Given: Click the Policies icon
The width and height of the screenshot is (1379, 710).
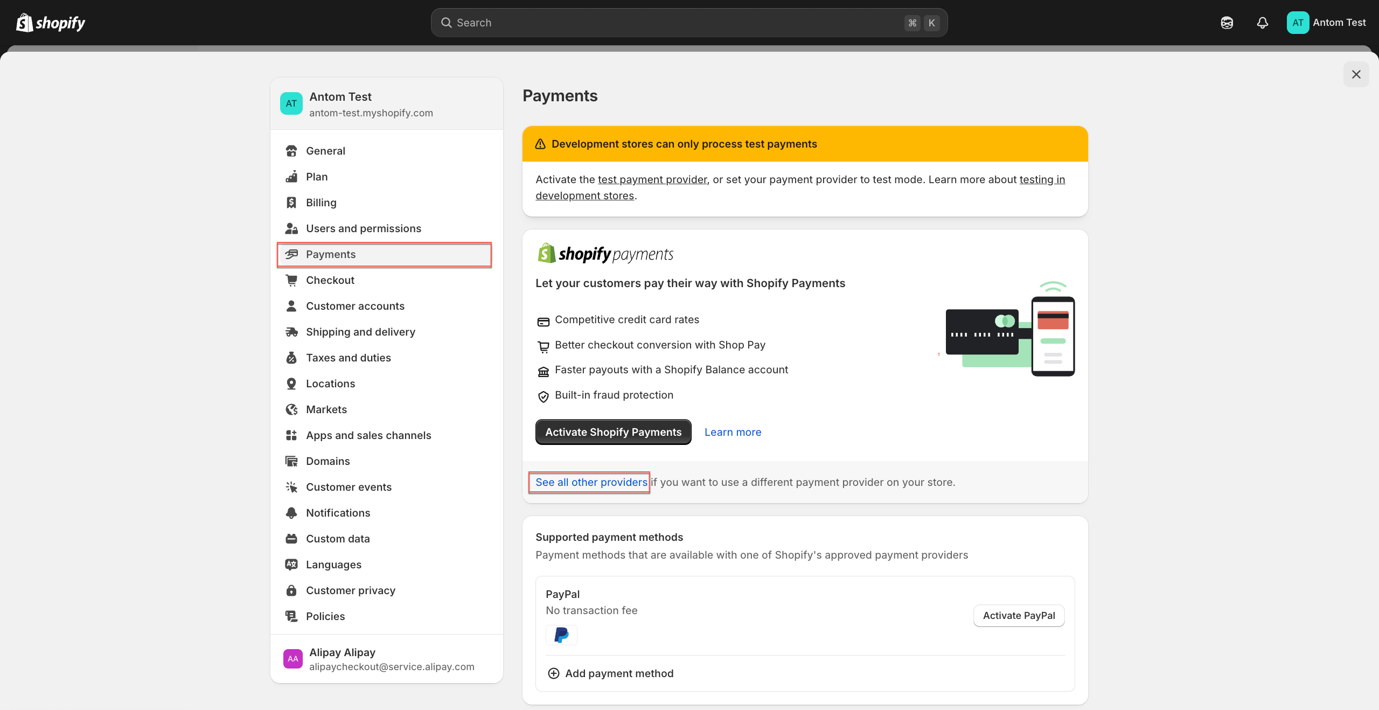Looking at the screenshot, I should pyautogui.click(x=291, y=616).
